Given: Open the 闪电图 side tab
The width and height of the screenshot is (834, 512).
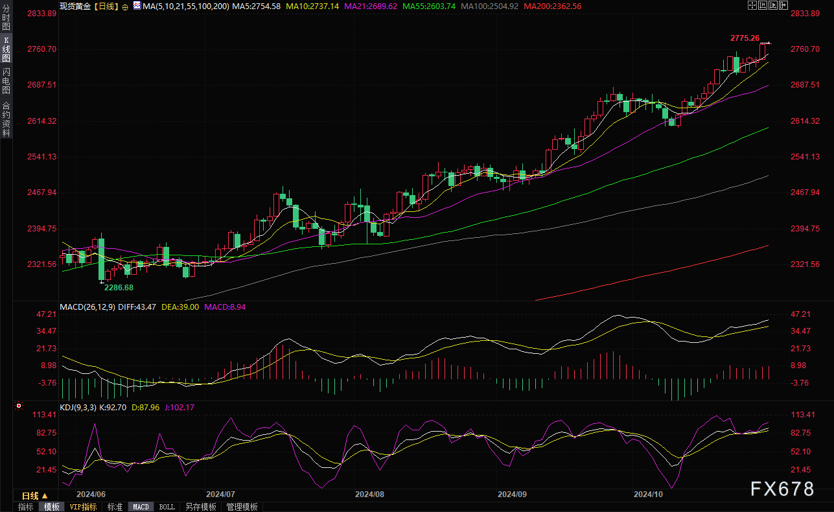Looking at the screenshot, I should pyautogui.click(x=6, y=81).
